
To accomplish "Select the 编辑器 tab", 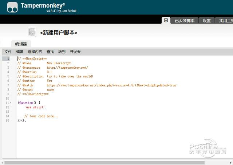I will tap(21, 44).
